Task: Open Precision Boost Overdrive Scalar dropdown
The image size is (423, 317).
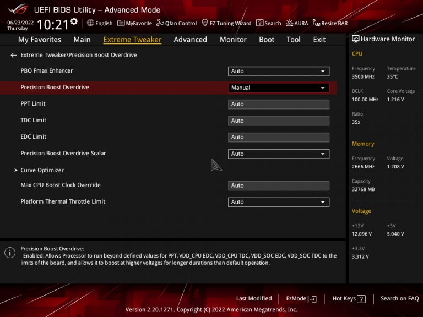Action: pyautogui.click(x=279, y=154)
